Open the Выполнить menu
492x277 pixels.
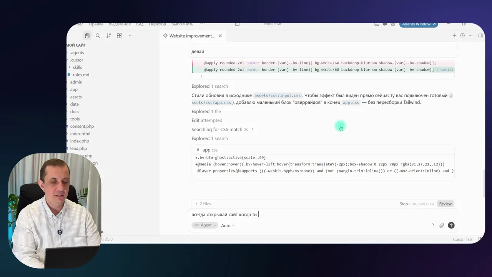click(182, 24)
